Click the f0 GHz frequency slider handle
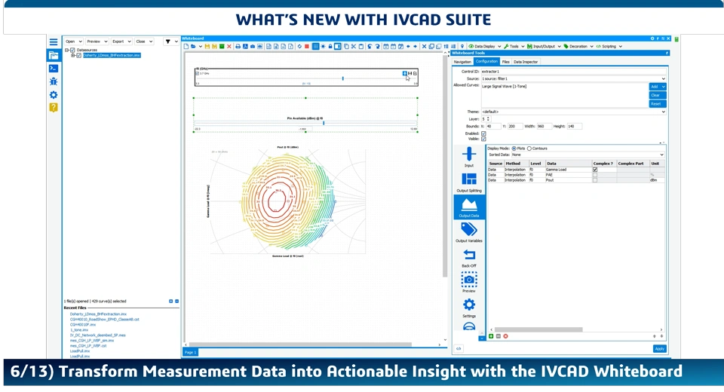 pos(342,78)
